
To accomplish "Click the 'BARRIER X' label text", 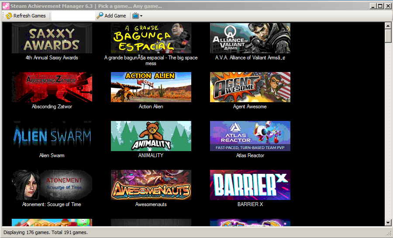I will click(250, 204).
